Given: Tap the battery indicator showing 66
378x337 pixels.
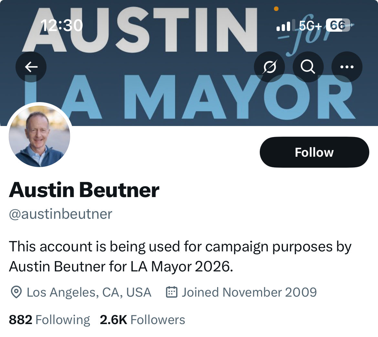Looking at the screenshot, I should [x=338, y=25].
